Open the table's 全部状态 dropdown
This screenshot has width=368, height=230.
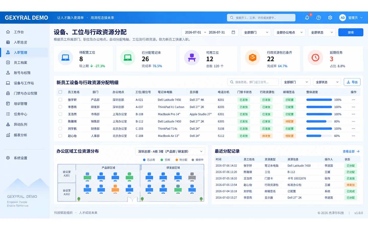pos(327,82)
